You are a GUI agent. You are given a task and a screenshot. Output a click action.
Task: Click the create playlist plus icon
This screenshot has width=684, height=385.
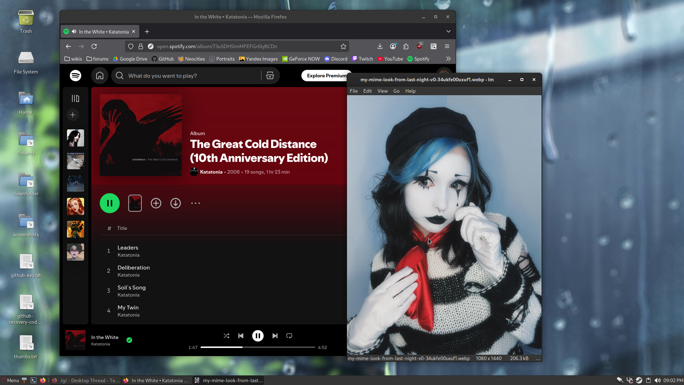click(73, 115)
